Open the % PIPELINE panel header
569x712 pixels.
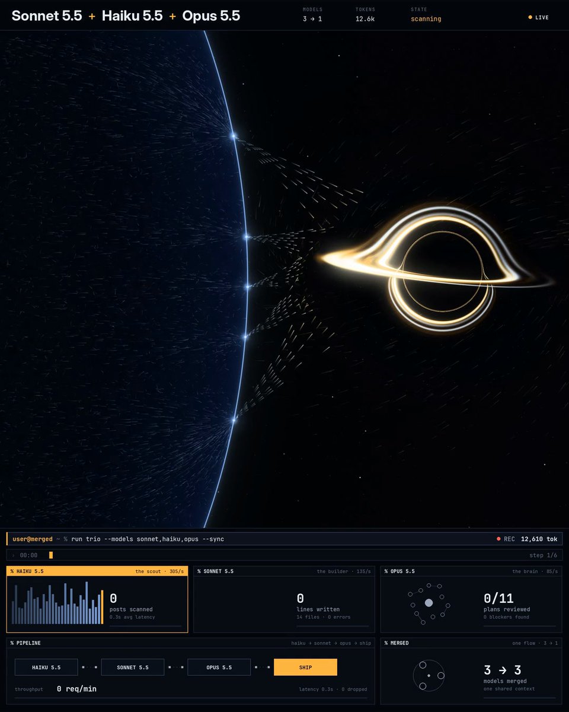pyautogui.click(x=191, y=643)
